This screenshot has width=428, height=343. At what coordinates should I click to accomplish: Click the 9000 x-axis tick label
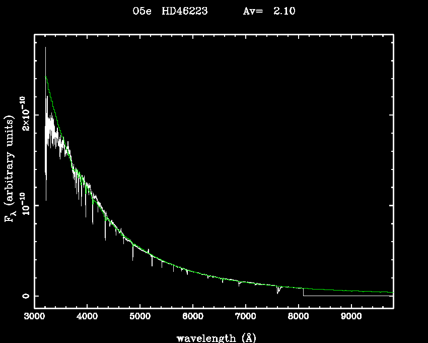[351, 317]
